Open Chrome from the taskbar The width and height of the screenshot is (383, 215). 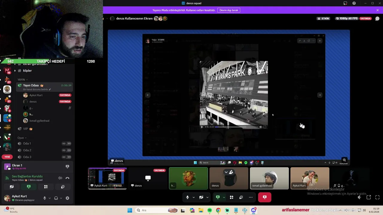(x=218, y=210)
